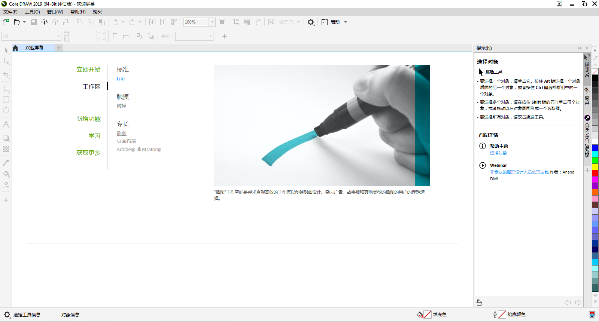Choose the Adobe® Illustrator® workspace
The width and height of the screenshot is (599, 322).
(x=139, y=149)
